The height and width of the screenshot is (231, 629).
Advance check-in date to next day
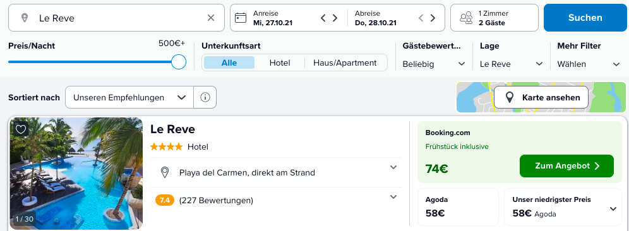click(335, 18)
